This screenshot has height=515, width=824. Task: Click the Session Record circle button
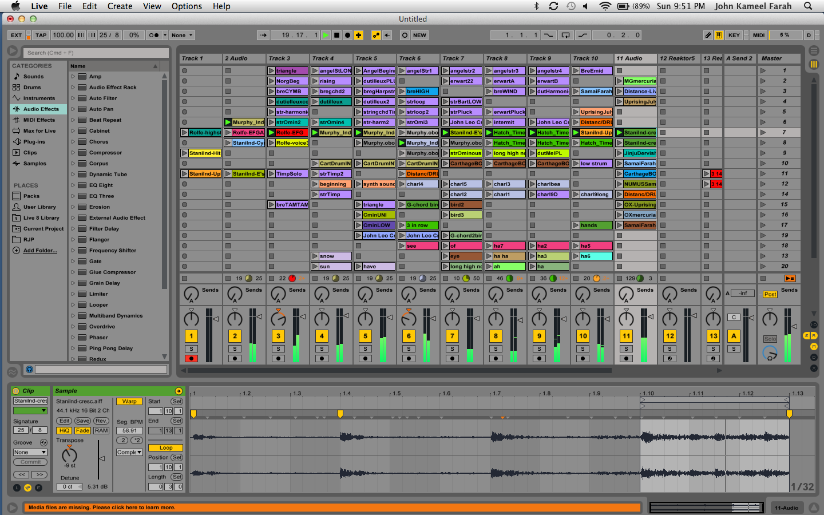point(405,35)
